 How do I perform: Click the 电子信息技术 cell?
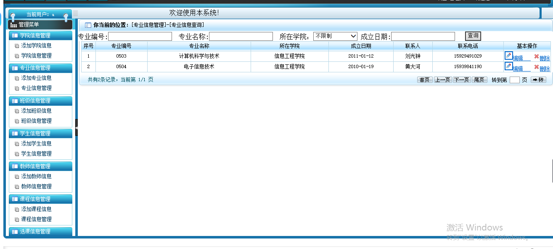(x=199, y=66)
